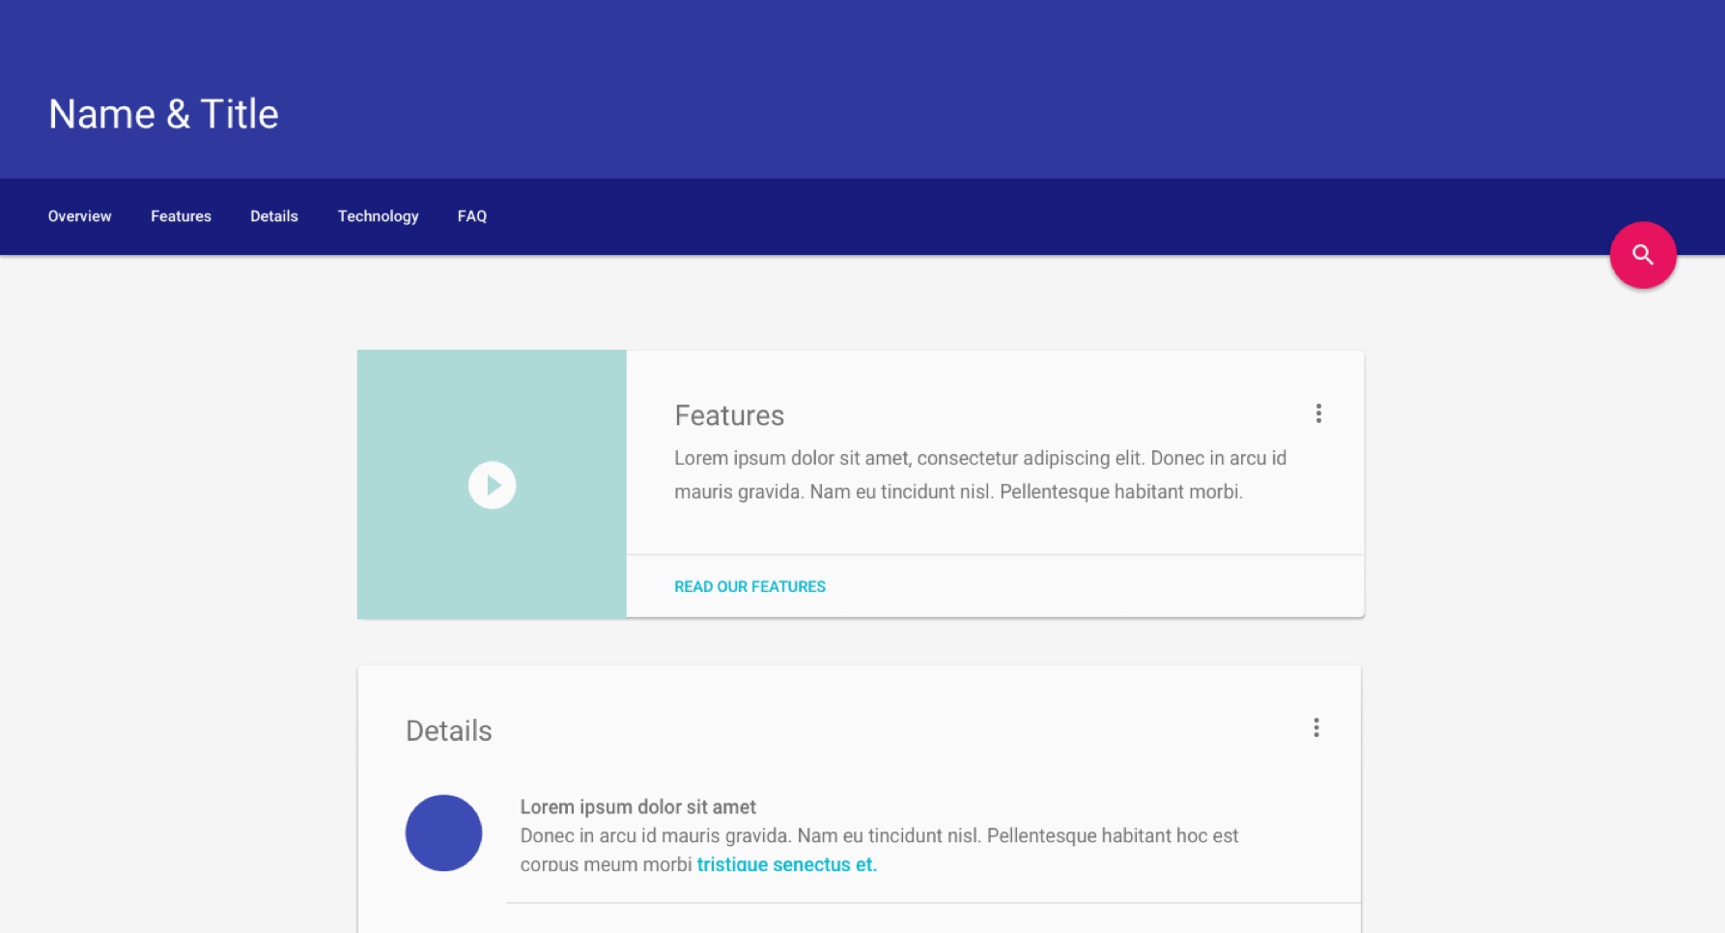The width and height of the screenshot is (1725, 933).
Task: Select the Lorem ipsum dolor sit amet list item
Action: click(x=638, y=806)
